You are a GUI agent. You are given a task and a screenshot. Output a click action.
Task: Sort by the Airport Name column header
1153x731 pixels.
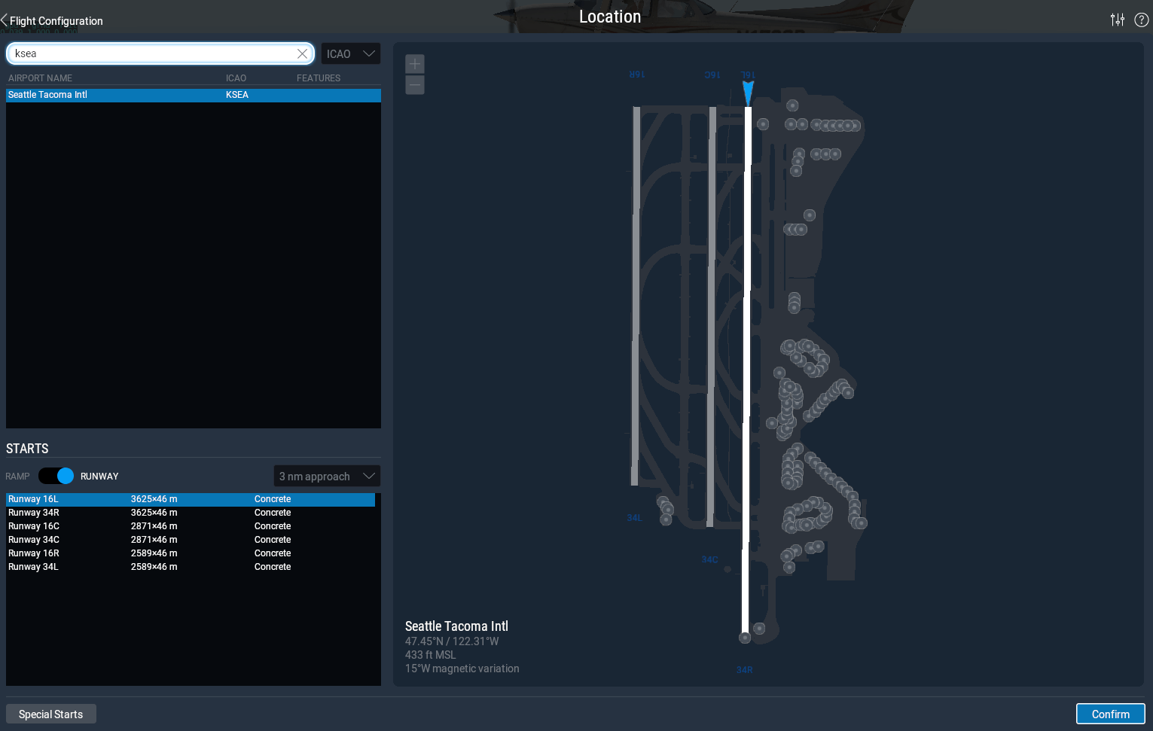point(41,78)
